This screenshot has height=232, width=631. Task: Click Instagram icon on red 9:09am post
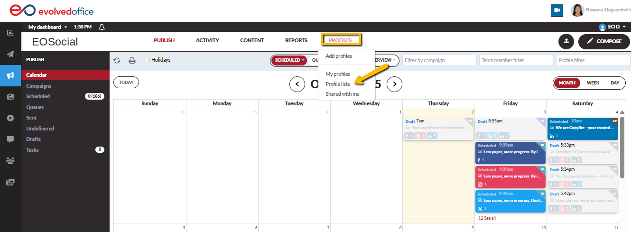(480, 184)
